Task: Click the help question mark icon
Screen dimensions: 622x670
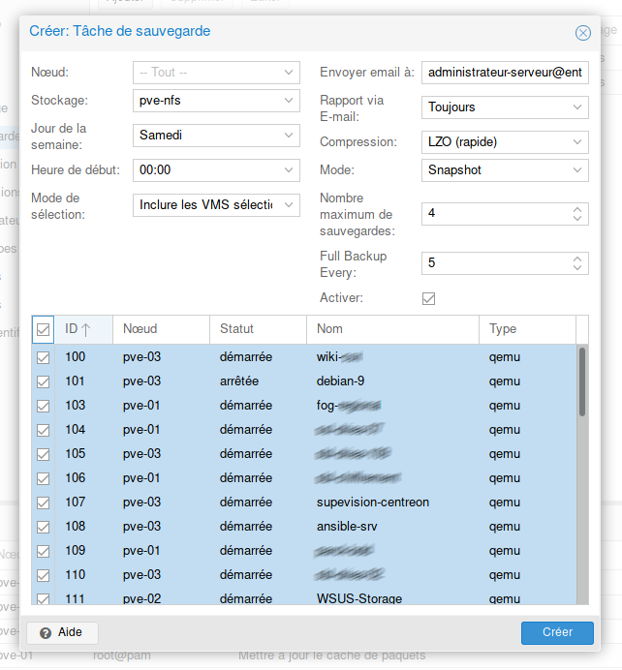Action: pos(46,633)
